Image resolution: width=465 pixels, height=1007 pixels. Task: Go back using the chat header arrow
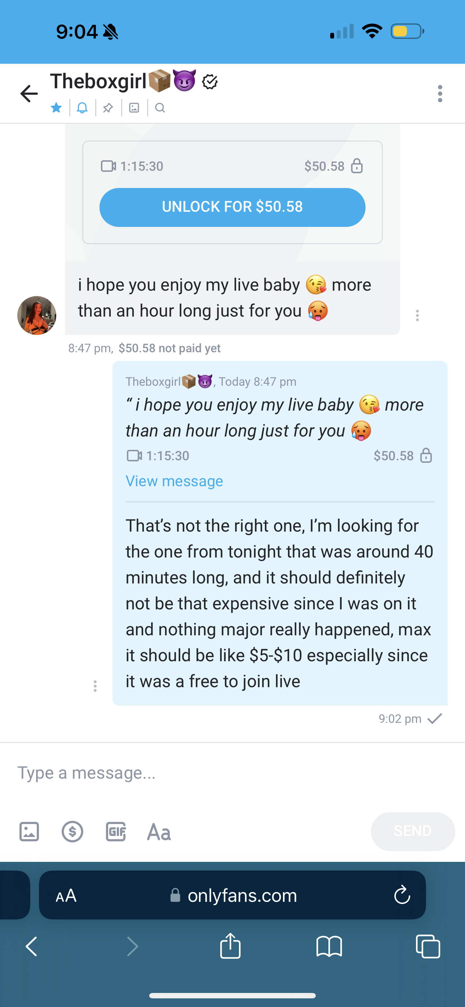click(29, 94)
